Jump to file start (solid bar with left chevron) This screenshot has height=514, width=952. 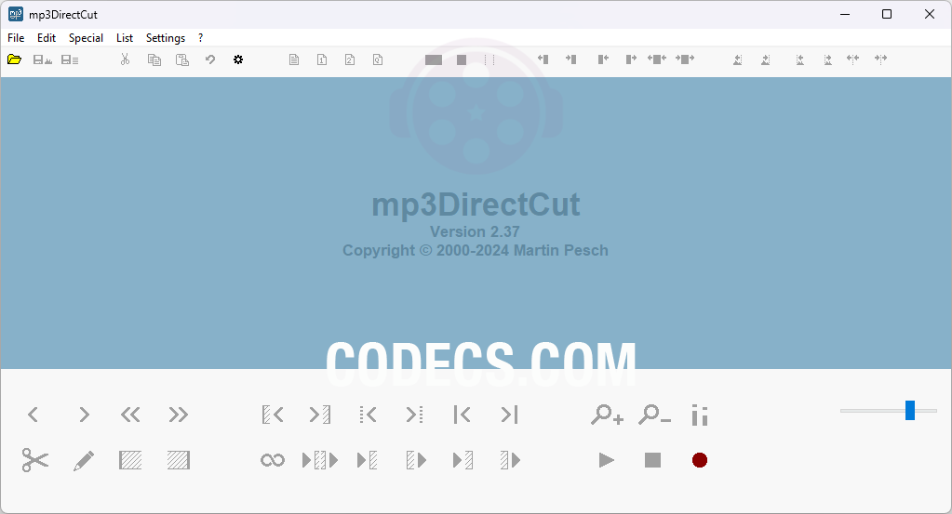coord(462,415)
